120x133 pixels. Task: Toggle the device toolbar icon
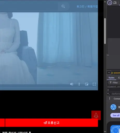pyautogui.click(x=115, y=3)
